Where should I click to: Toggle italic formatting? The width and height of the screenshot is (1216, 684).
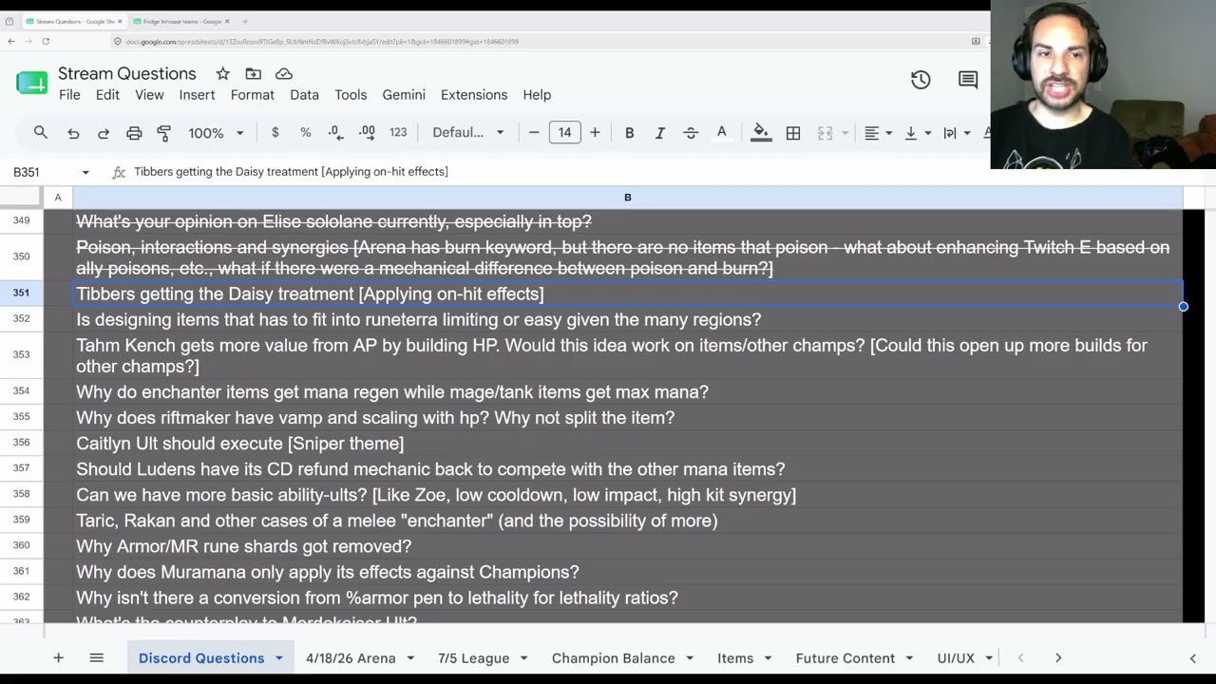659,133
